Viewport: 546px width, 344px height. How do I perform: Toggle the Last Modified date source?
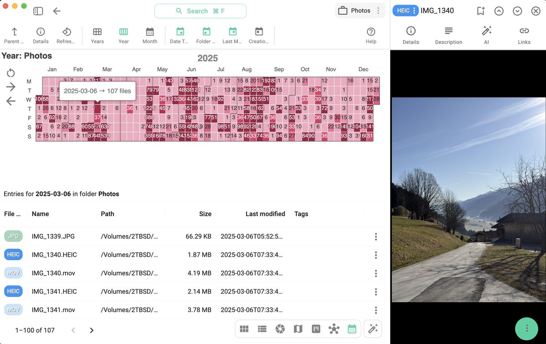pyautogui.click(x=233, y=36)
